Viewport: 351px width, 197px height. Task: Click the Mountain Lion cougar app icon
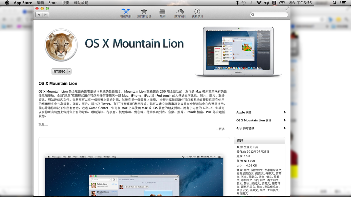coord(61,45)
